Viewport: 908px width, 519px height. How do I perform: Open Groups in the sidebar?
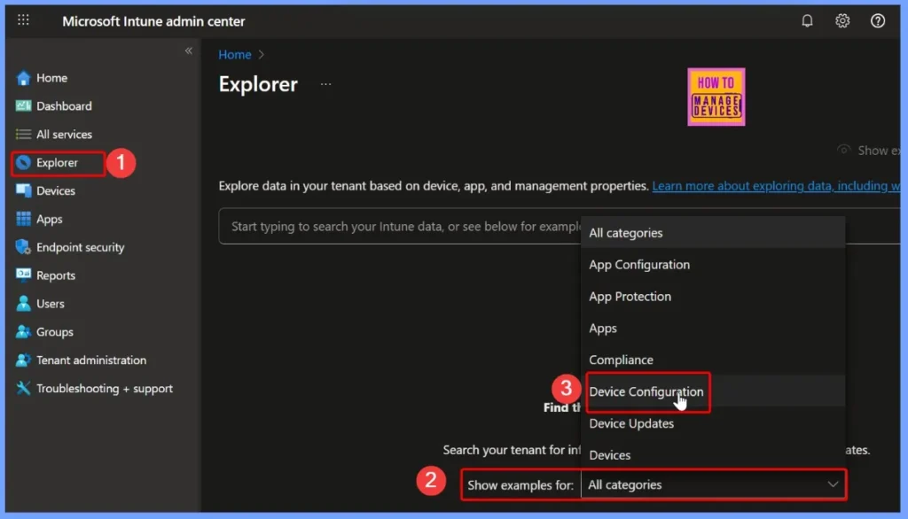[54, 332]
